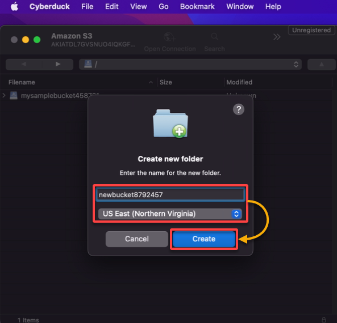Open the Go menu
This screenshot has width=337, height=323.
(x=163, y=6)
